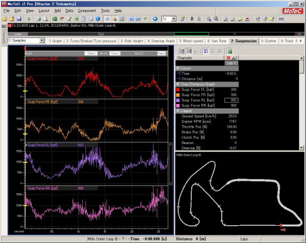Click the green icon in channels panel toolbar
The width and height of the screenshot is (306, 243).
coord(229,51)
